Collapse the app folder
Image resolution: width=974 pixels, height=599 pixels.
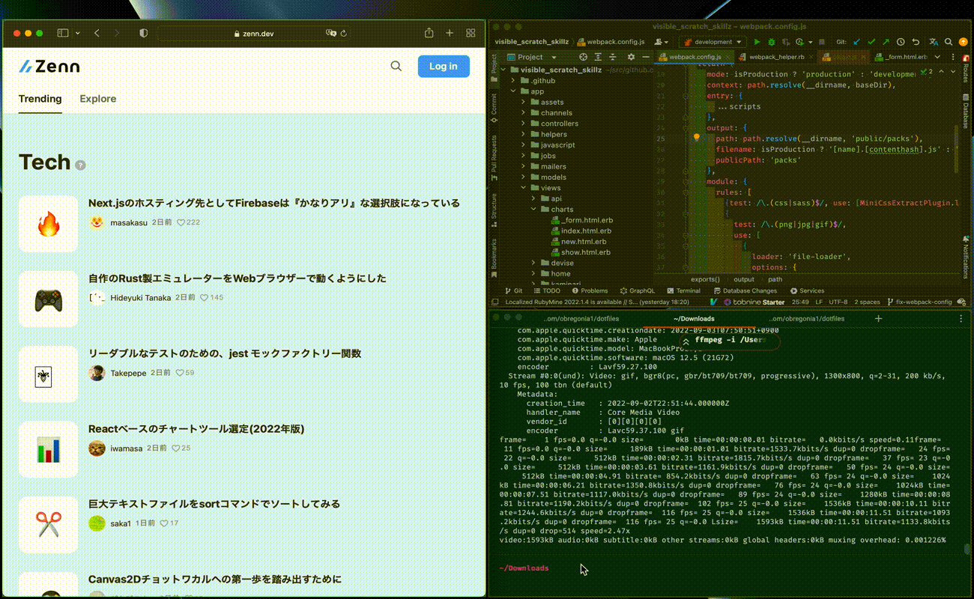click(x=514, y=91)
